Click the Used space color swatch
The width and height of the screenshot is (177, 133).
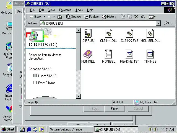point(35,76)
